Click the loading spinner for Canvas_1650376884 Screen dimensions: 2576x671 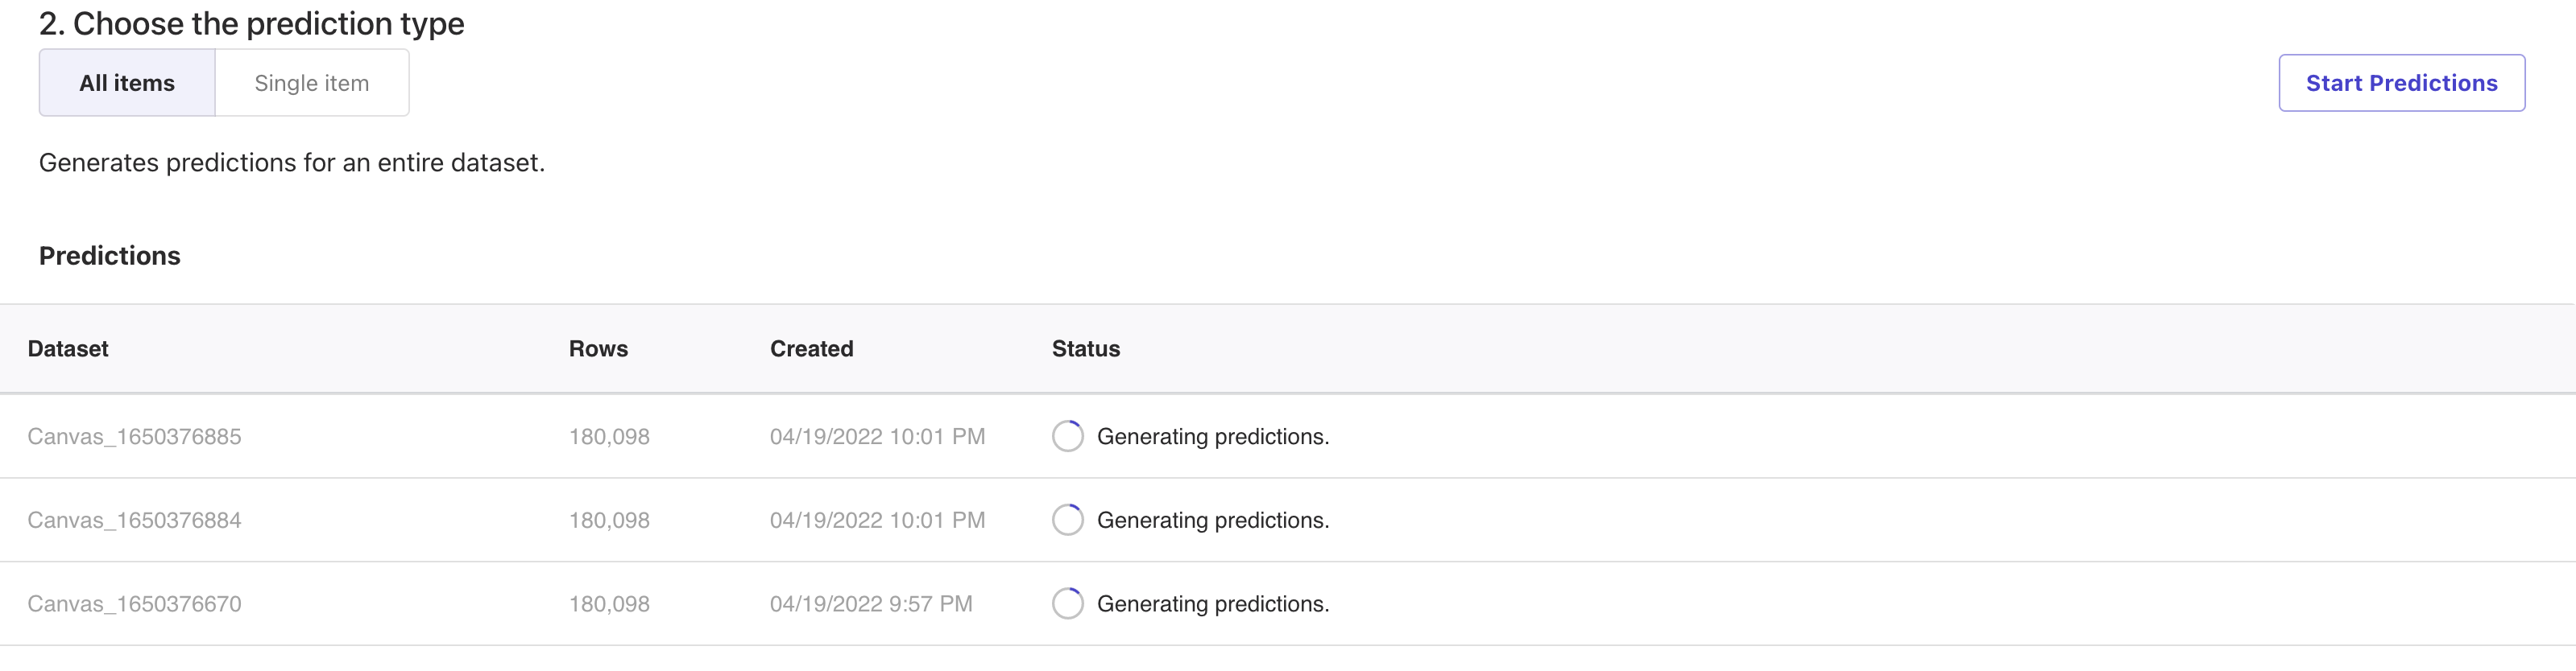pos(1067,521)
